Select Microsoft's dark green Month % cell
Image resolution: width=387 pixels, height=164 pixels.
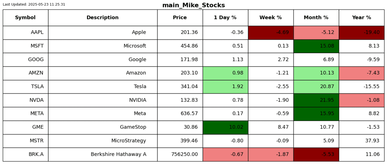point(316,46)
